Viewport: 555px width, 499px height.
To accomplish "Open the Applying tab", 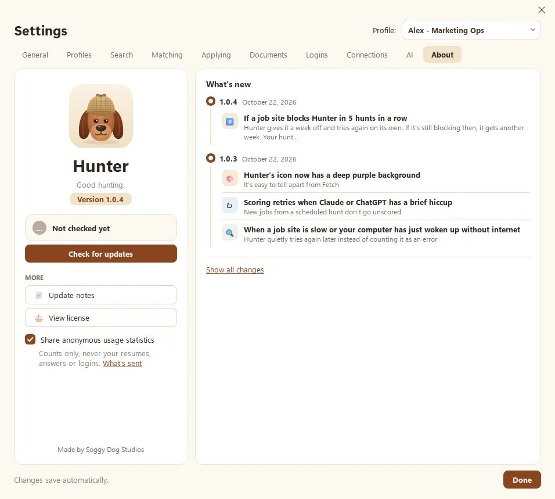I will click(216, 55).
